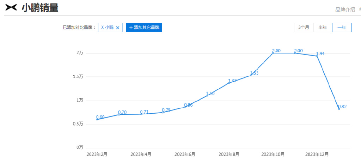Click the 已添加对比品牌 label
This screenshot has width=361, height=165.
point(79,27)
